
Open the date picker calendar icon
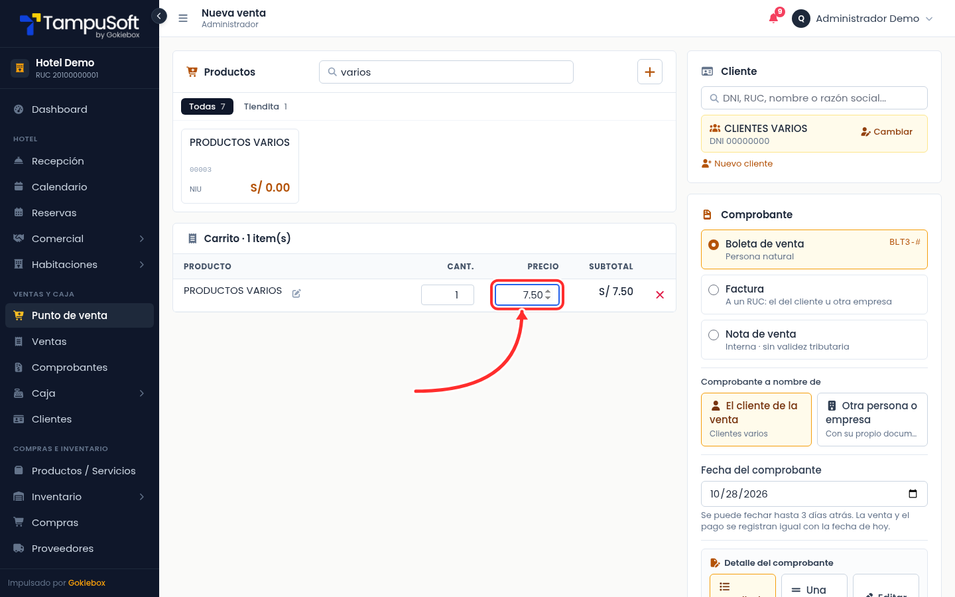click(913, 494)
